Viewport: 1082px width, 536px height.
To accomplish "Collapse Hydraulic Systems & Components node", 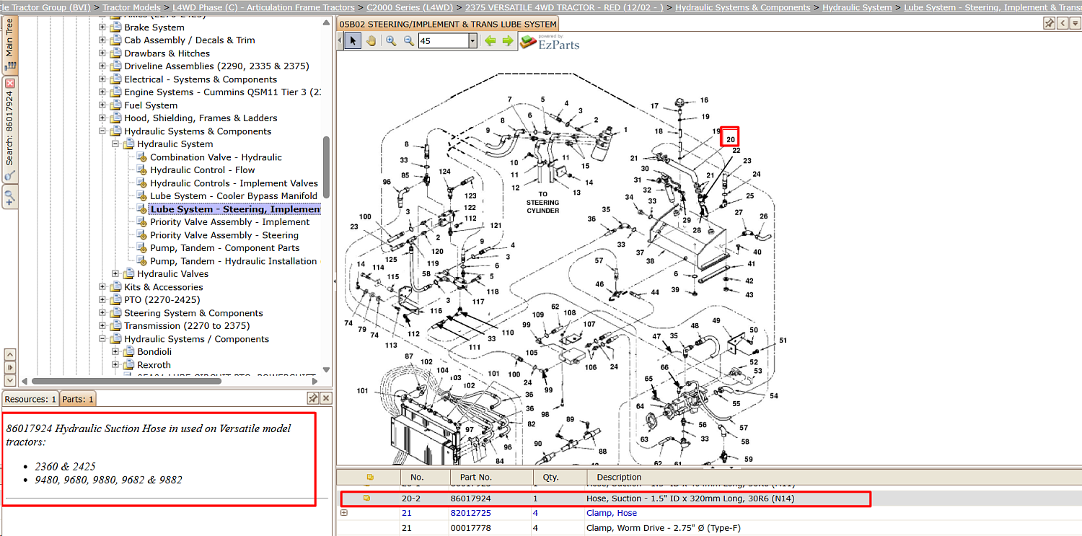I will tap(102, 131).
